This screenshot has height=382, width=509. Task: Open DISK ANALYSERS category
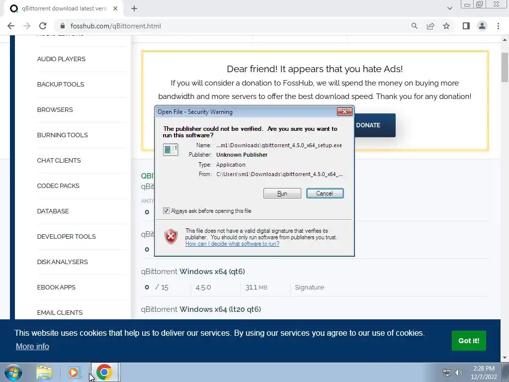coord(62,262)
